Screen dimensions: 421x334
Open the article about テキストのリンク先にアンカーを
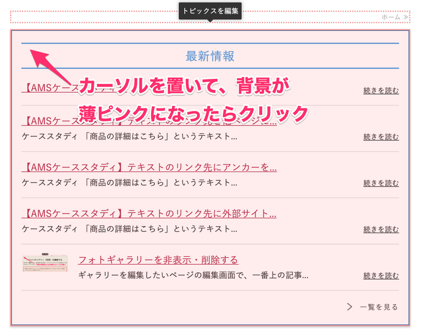tap(149, 168)
